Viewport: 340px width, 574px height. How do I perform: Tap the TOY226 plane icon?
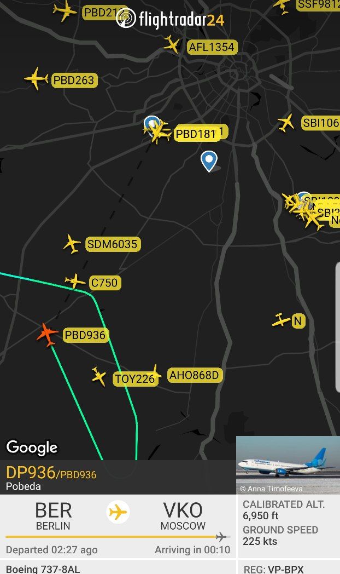[x=98, y=376]
